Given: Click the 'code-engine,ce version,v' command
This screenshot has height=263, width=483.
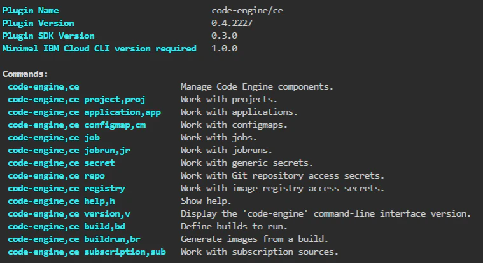Looking at the screenshot, I should point(69,214).
